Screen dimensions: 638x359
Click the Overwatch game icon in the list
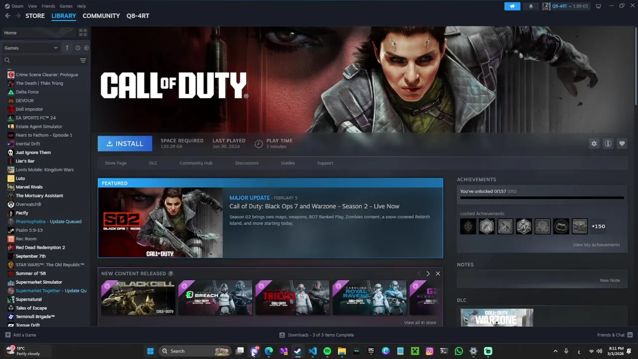tap(11, 204)
